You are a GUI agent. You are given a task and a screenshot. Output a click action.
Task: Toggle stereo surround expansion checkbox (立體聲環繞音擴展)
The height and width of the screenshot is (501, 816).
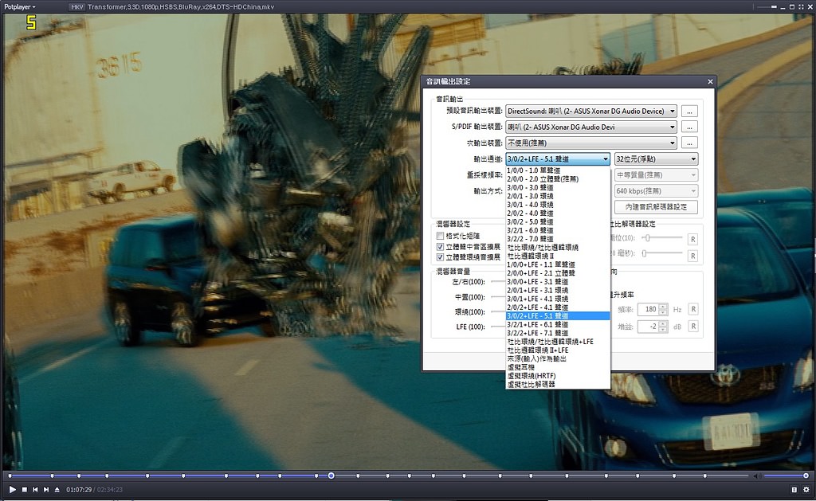point(440,257)
